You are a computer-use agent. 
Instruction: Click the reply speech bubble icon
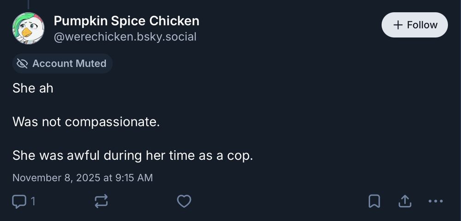19,201
